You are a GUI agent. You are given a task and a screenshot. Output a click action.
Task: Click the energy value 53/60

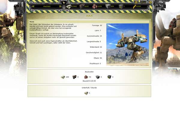click(138, 6)
